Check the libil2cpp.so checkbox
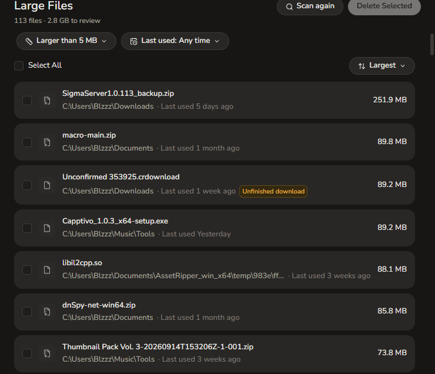Viewport: 435px width, 374px height. click(27, 270)
